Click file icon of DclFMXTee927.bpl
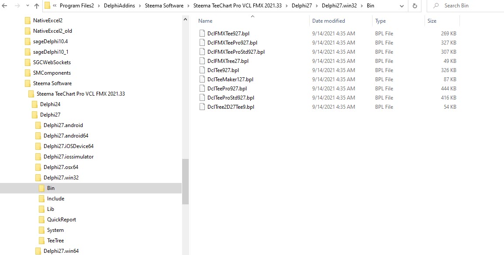 click(202, 33)
